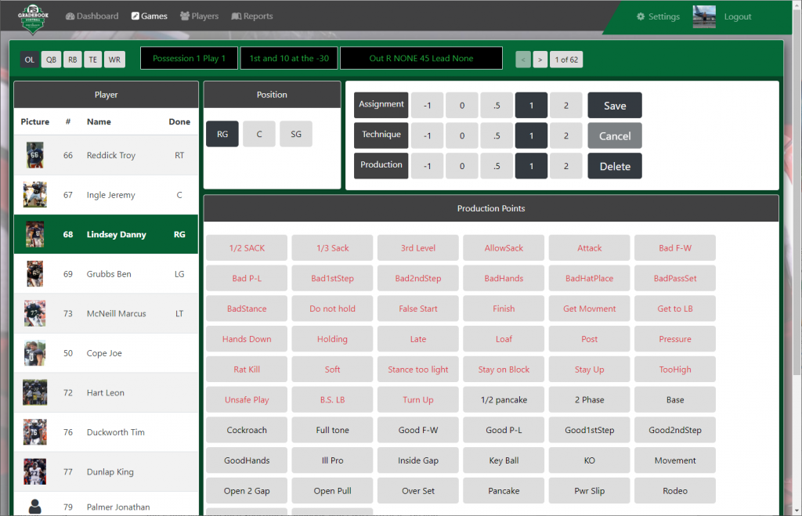Add the Rodeo production point
The height and width of the screenshot is (516, 802).
[675, 490]
